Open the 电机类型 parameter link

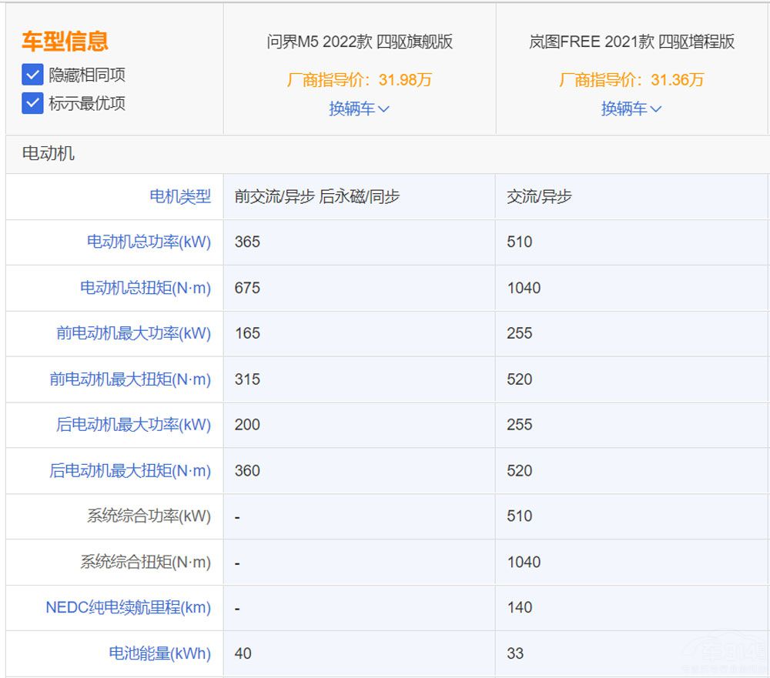point(179,197)
